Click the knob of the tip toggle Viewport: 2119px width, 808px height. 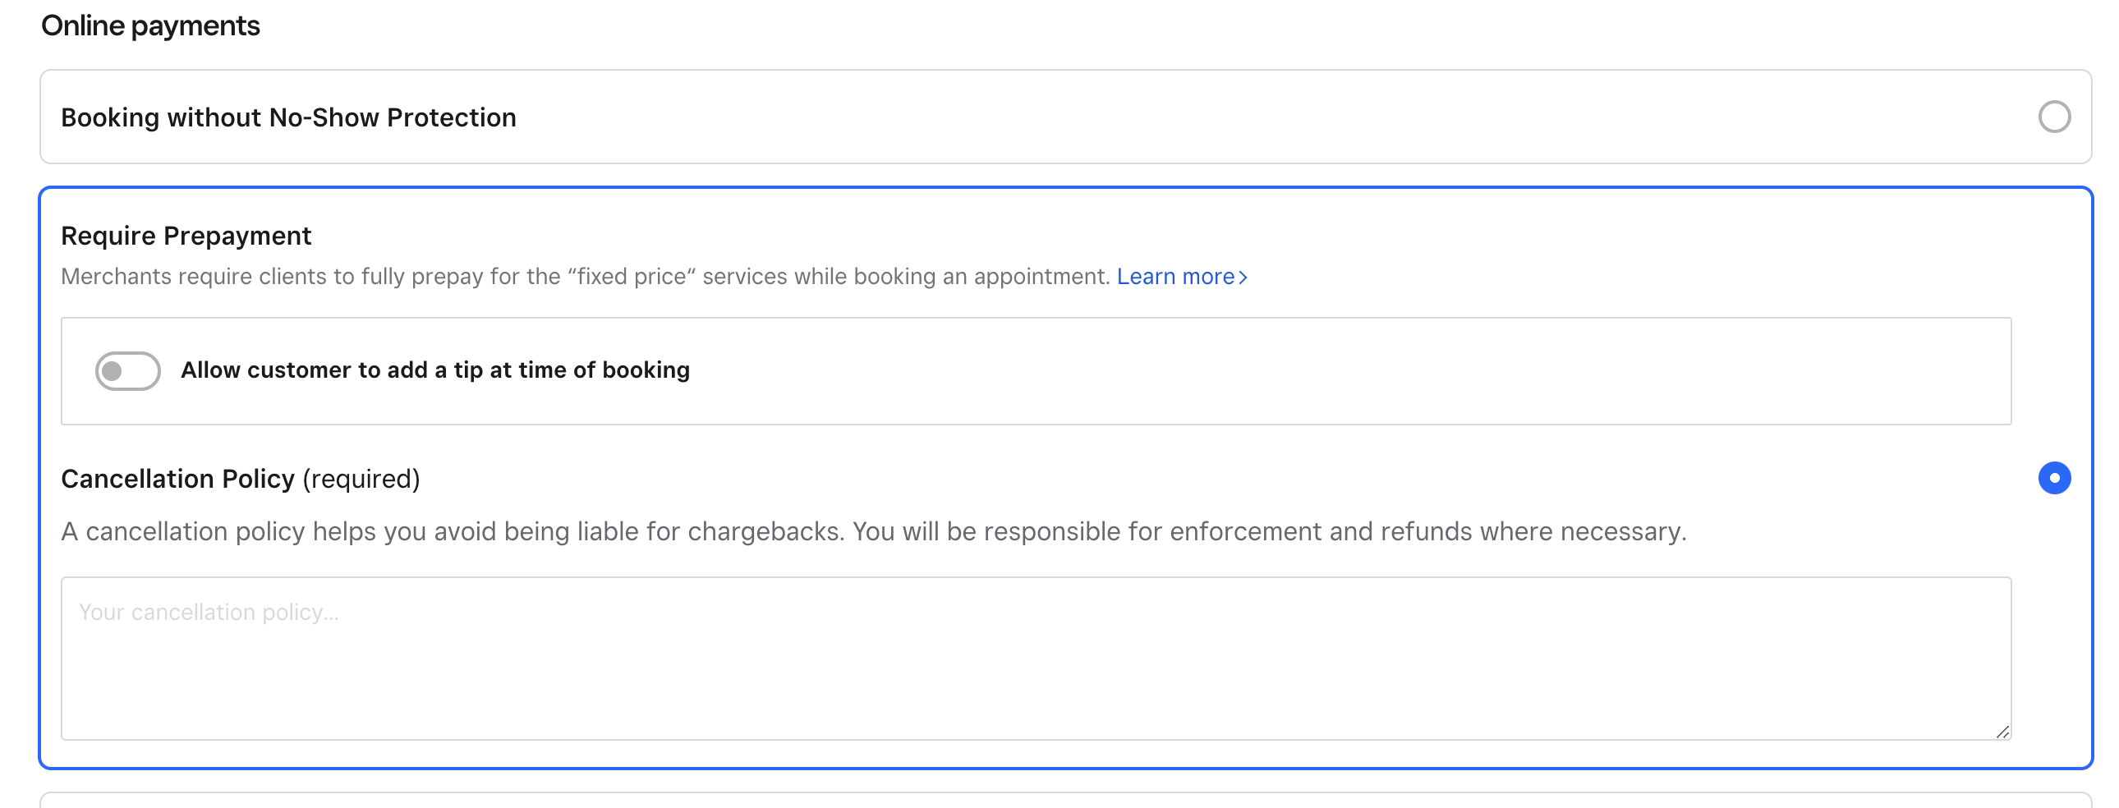tap(113, 371)
